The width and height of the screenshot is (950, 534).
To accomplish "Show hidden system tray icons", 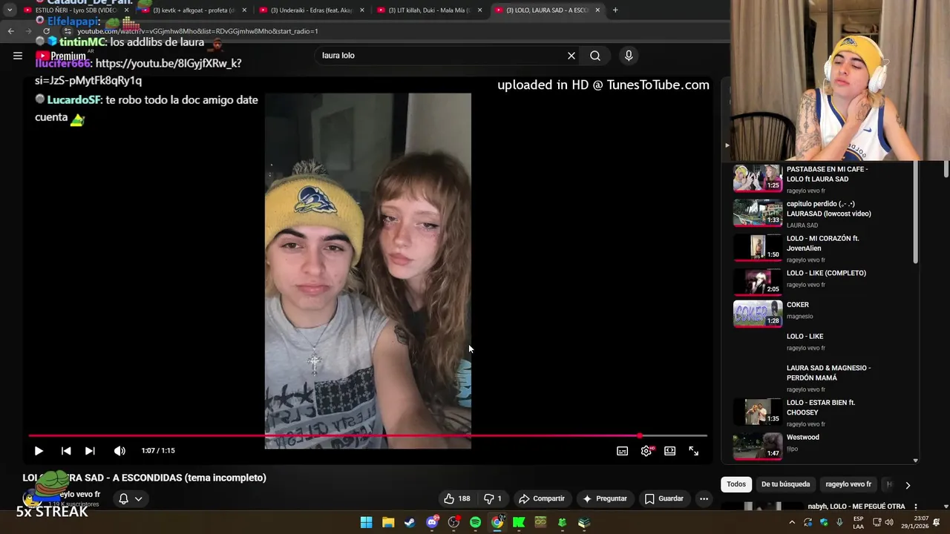I will (x=792, y=523).
